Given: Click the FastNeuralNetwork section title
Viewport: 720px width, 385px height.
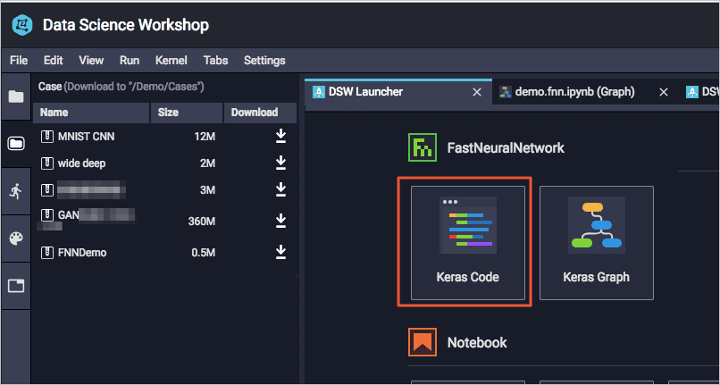Looking at the screenshot, I should coord(506,148).
